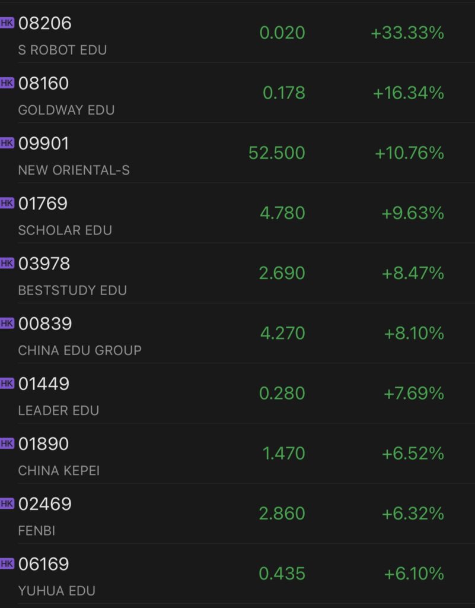This screenshot has height=608, width=475.
Task: Tap the +33.33% change percentage
Action: point(407,33)
